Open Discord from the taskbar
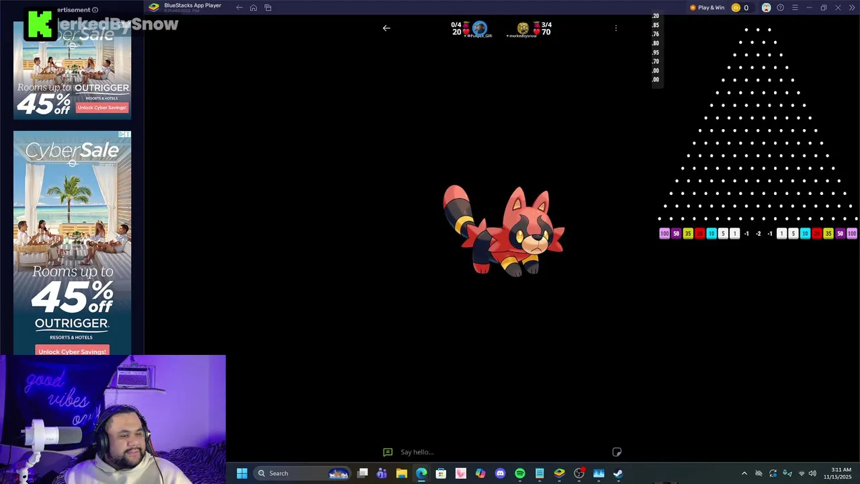Viewport: 860px width, 484px height. 500,473
